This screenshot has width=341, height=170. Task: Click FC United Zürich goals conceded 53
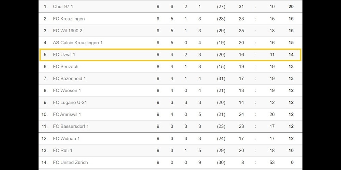[x=272, y=162]
